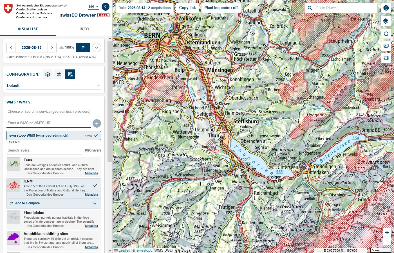Select the WMS link configuration icon
This screenshot has height=253, width=394.
[x=70, y=74]
